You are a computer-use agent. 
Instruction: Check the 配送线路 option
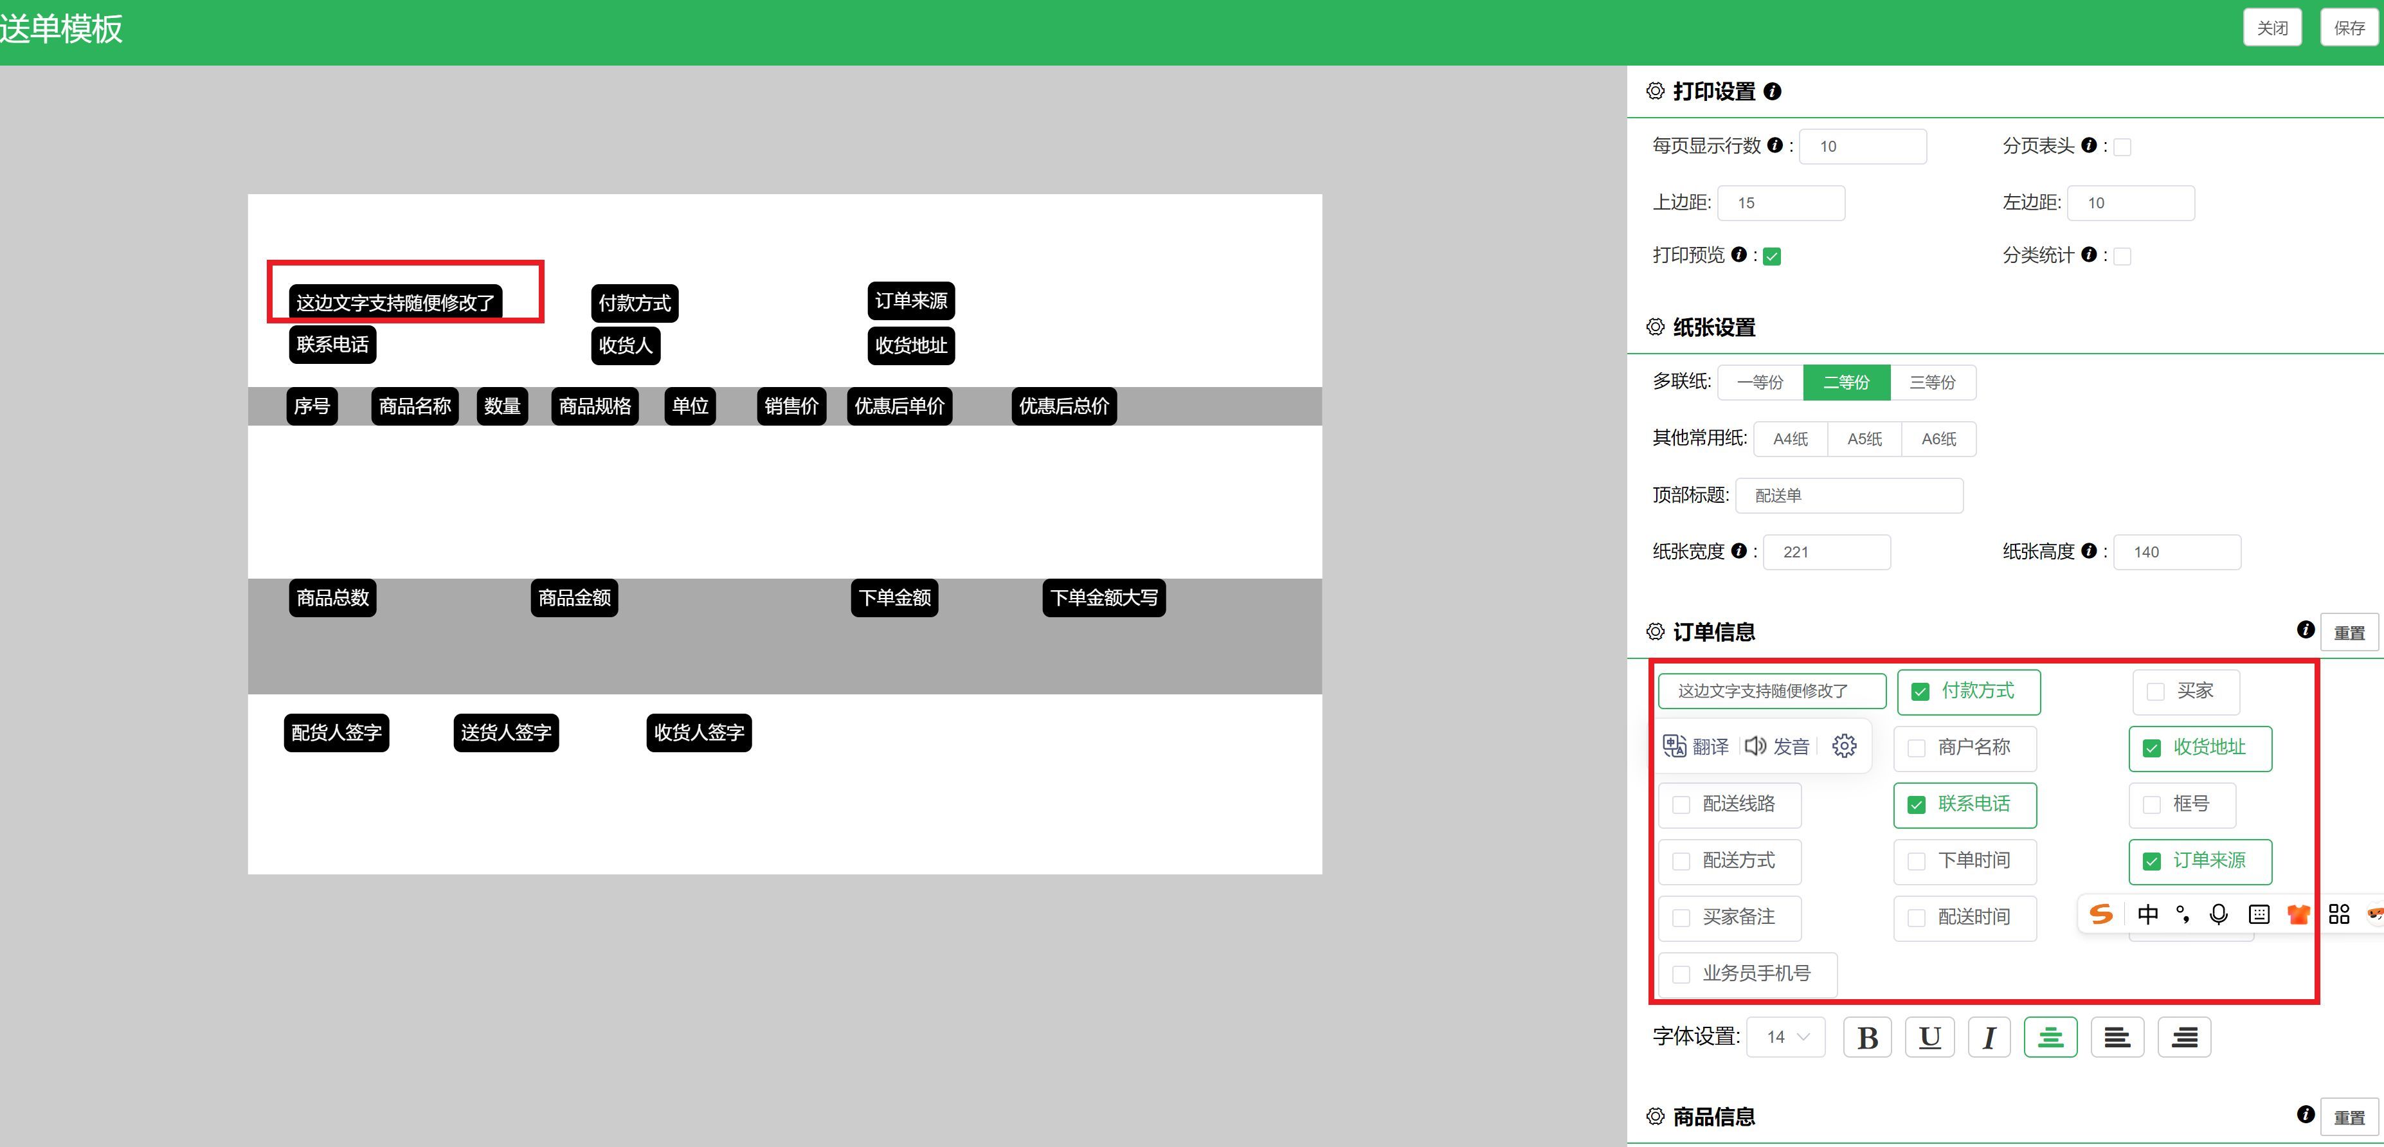tap(1681, 804)
